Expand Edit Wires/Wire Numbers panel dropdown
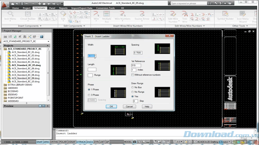This screenshot has width=259, height=145. click(x=204, y=26)
